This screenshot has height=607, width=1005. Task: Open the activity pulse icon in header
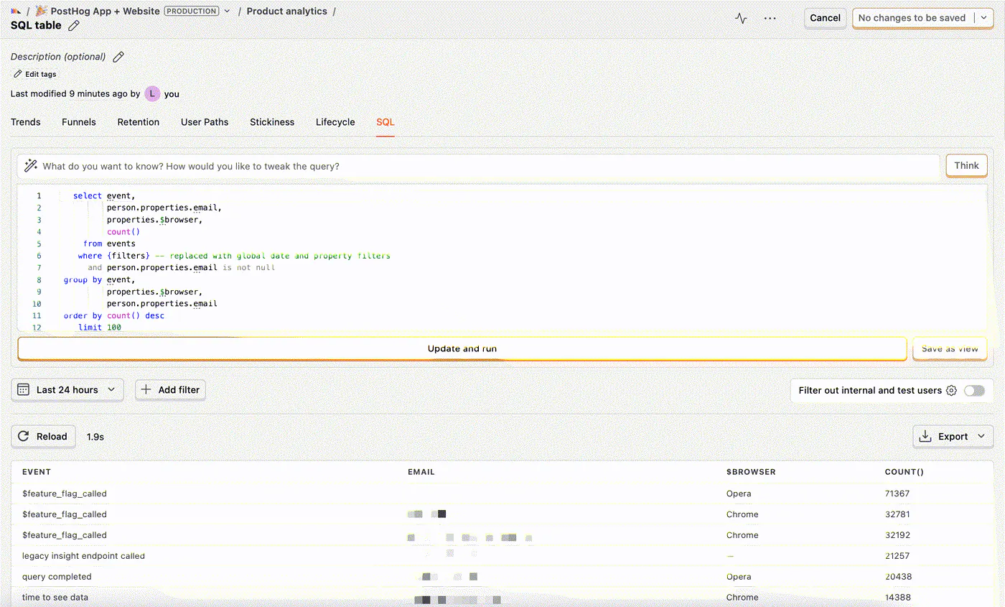(741, 18)
